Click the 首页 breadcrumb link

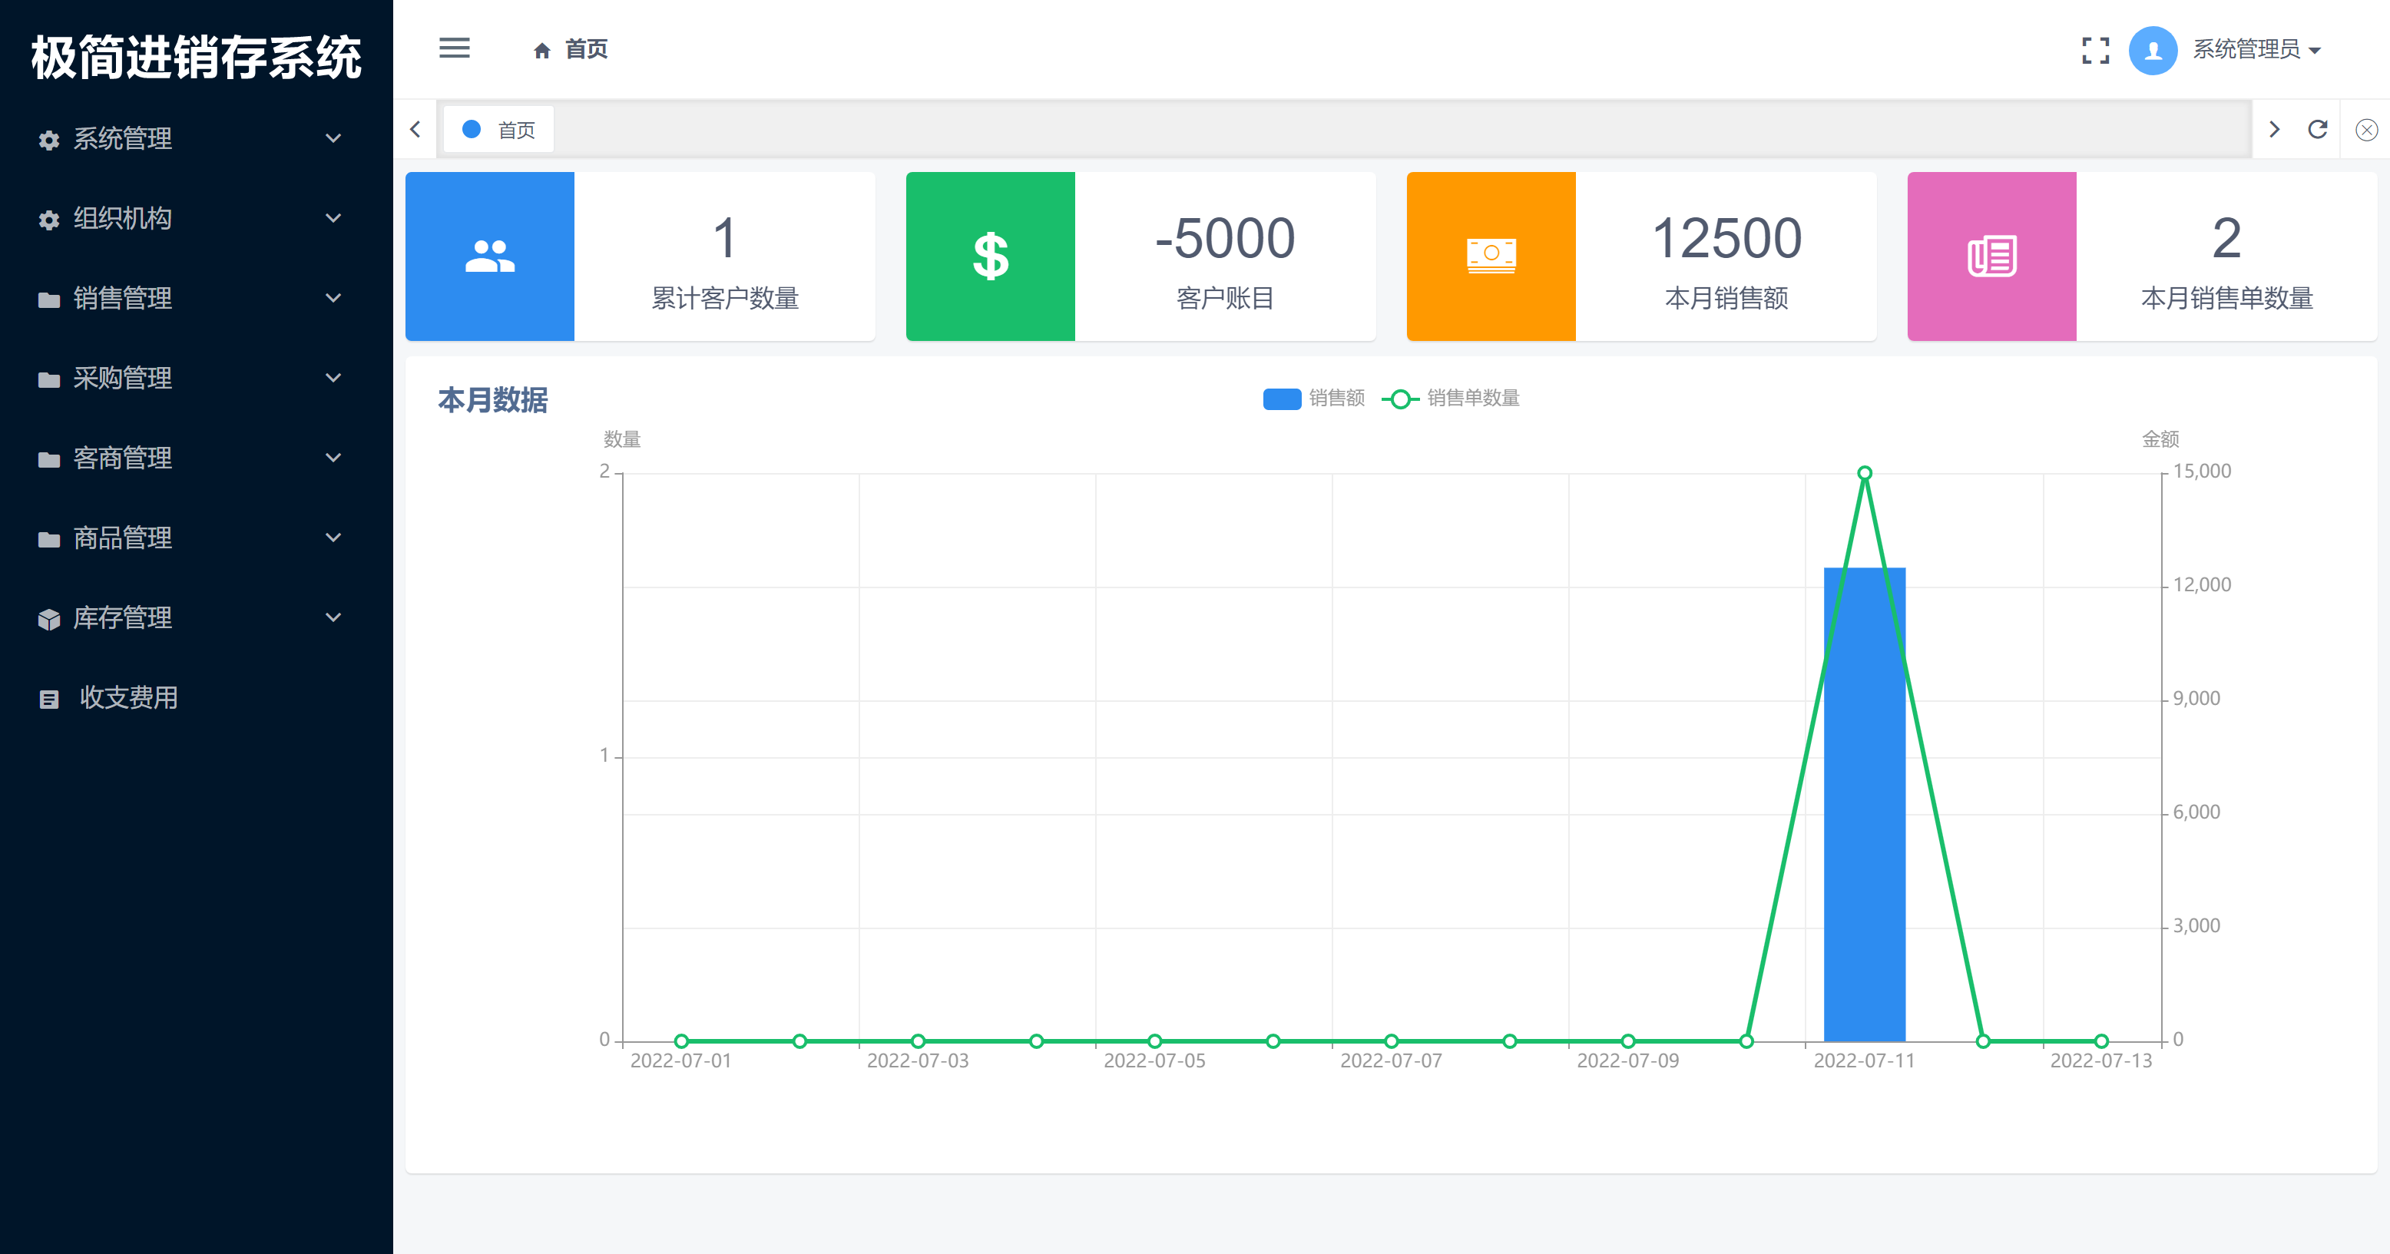click(584, 49)
